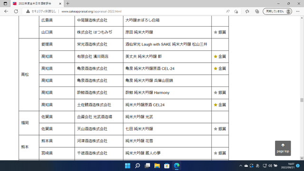304x171 pixels.
Task: Open the clock and date panel
Action: tap(288, 166)
